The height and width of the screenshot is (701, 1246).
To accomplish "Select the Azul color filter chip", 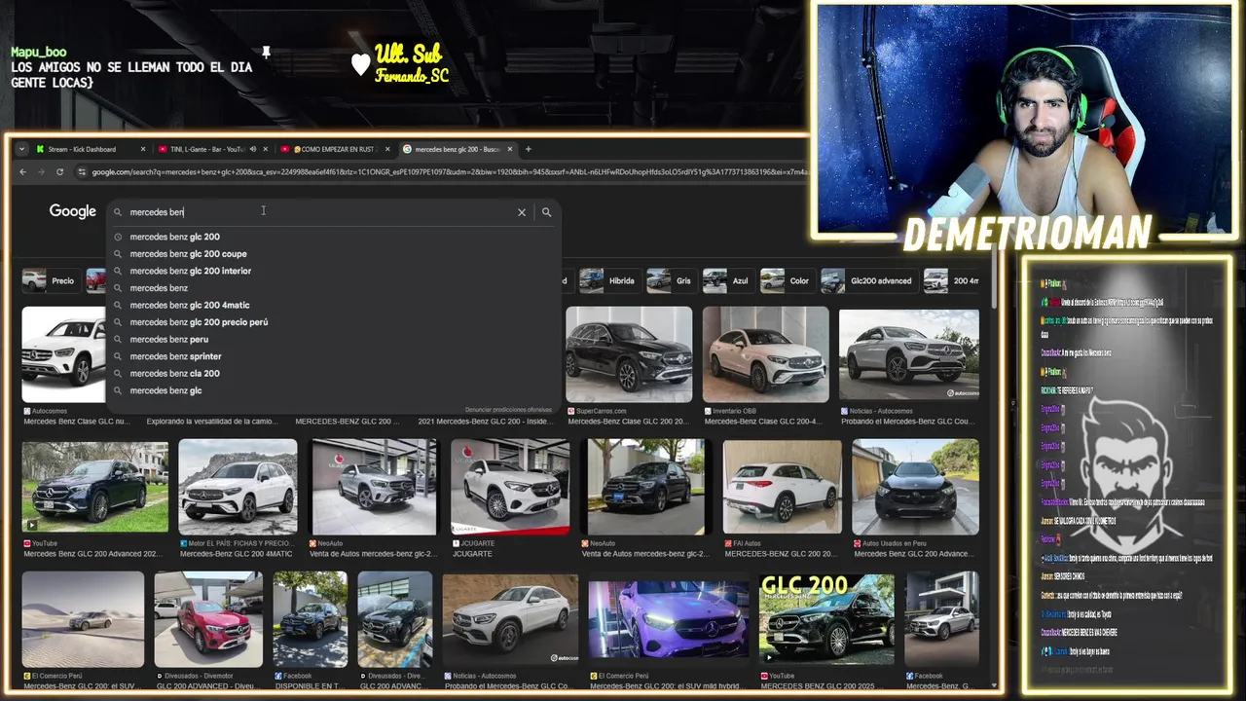I will pos(727,280).
